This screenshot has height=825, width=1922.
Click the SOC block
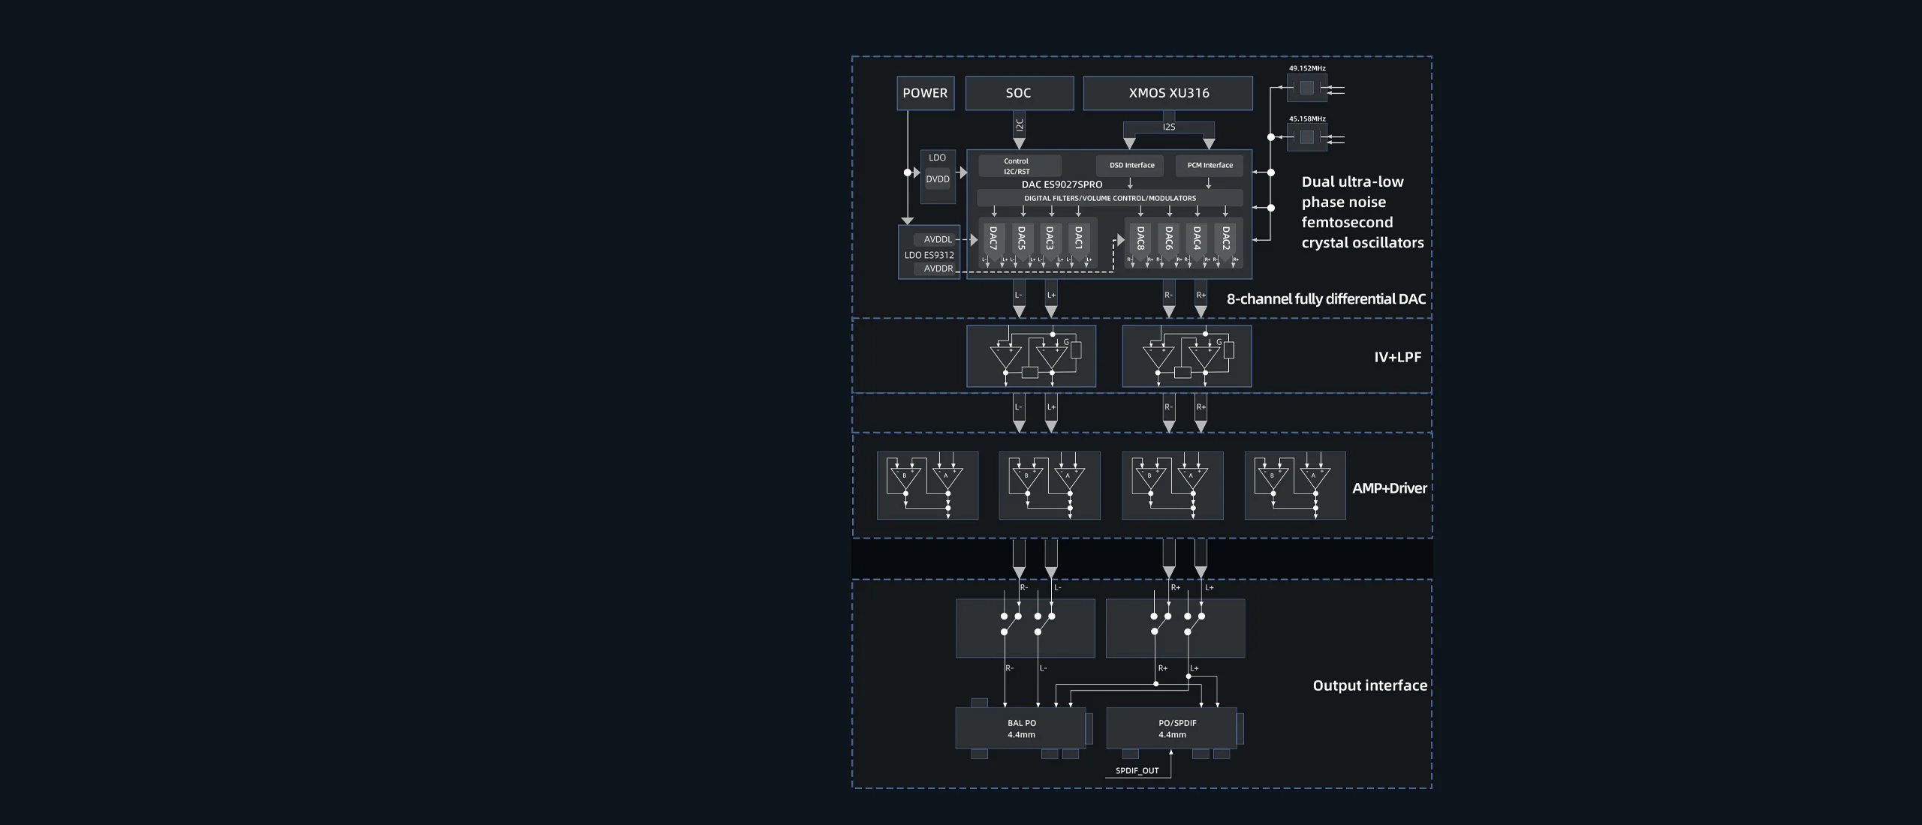pos(1019,93)
